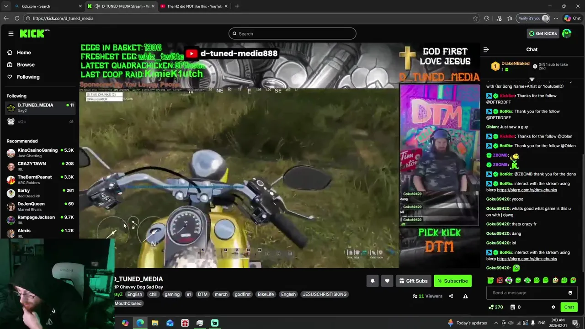585x329 pixels.
Task: Open CRAZYTAWN recommended channel
Action: [40, 166]
